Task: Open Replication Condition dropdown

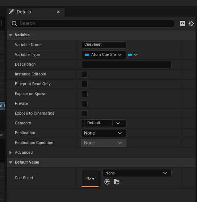Action: [x=104, y=143]
